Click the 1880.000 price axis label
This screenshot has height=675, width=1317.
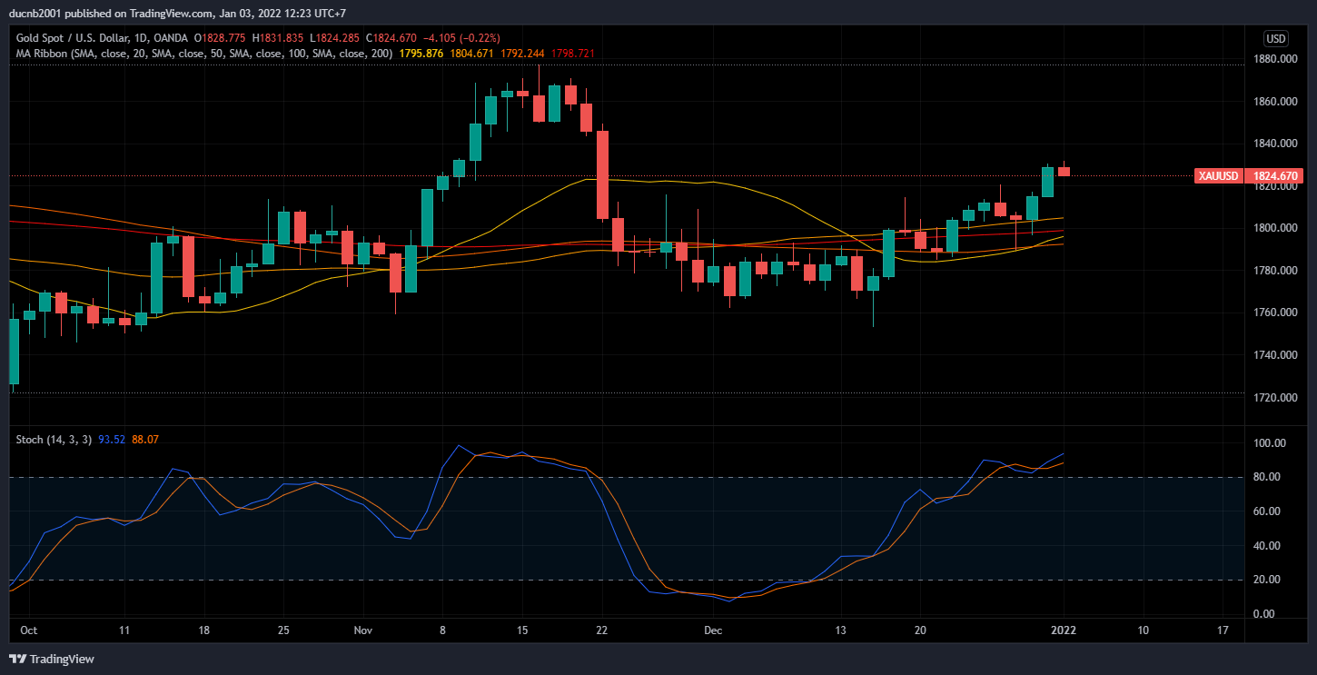[1275, 59]
